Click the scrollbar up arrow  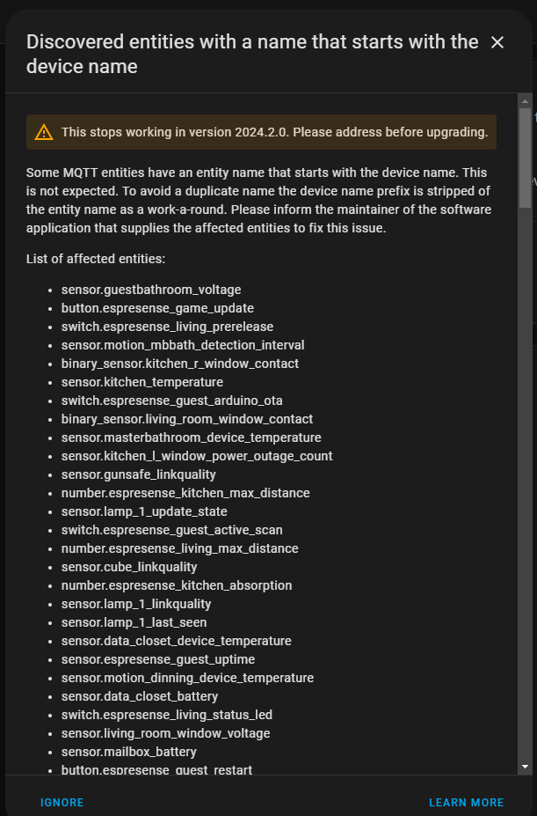click(x=525, y=100)
